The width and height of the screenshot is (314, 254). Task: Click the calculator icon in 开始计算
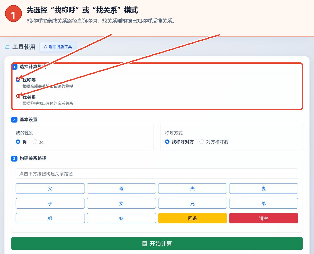pyautogui.click(x=145, y=244)
